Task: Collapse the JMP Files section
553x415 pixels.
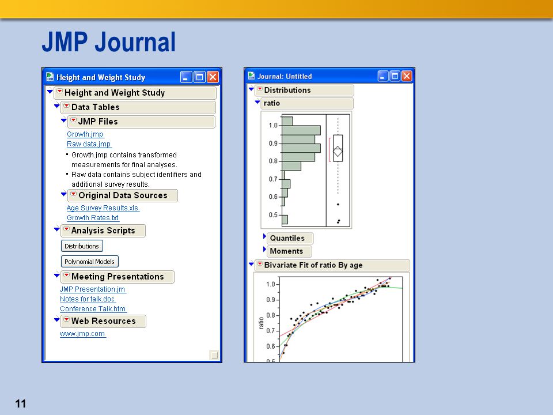Action: pos(63,120)
